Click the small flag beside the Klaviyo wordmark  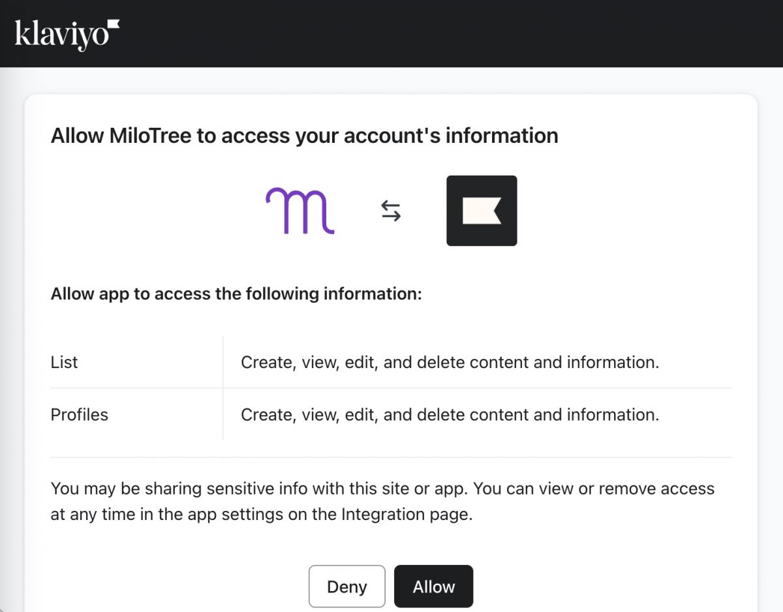(x=114, y=25)
